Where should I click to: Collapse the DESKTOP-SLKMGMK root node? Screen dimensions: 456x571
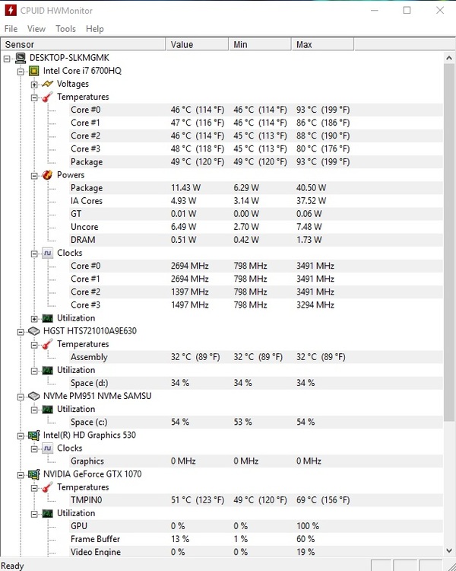[x=7, y=58]
